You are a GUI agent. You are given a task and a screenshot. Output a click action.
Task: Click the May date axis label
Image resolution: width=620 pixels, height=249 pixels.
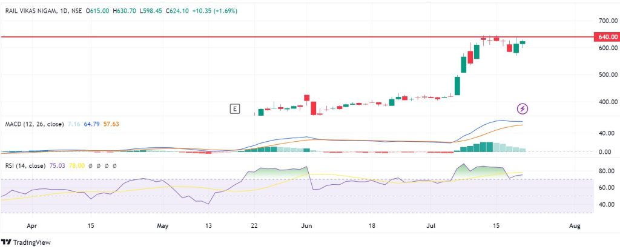[x=162, y=226]
